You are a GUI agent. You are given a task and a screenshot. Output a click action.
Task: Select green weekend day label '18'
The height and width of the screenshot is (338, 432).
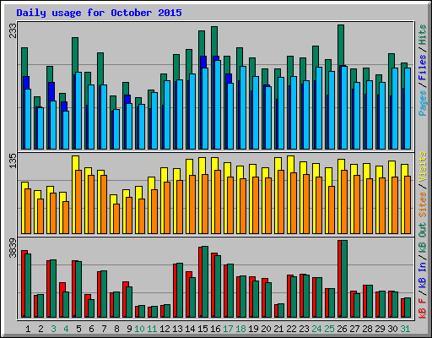coord(240,329)
